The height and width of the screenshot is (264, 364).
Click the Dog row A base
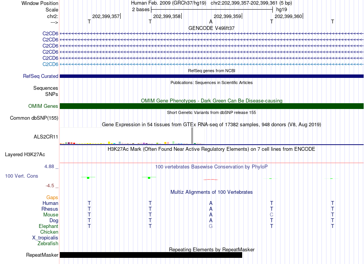(x=211, y=220)
